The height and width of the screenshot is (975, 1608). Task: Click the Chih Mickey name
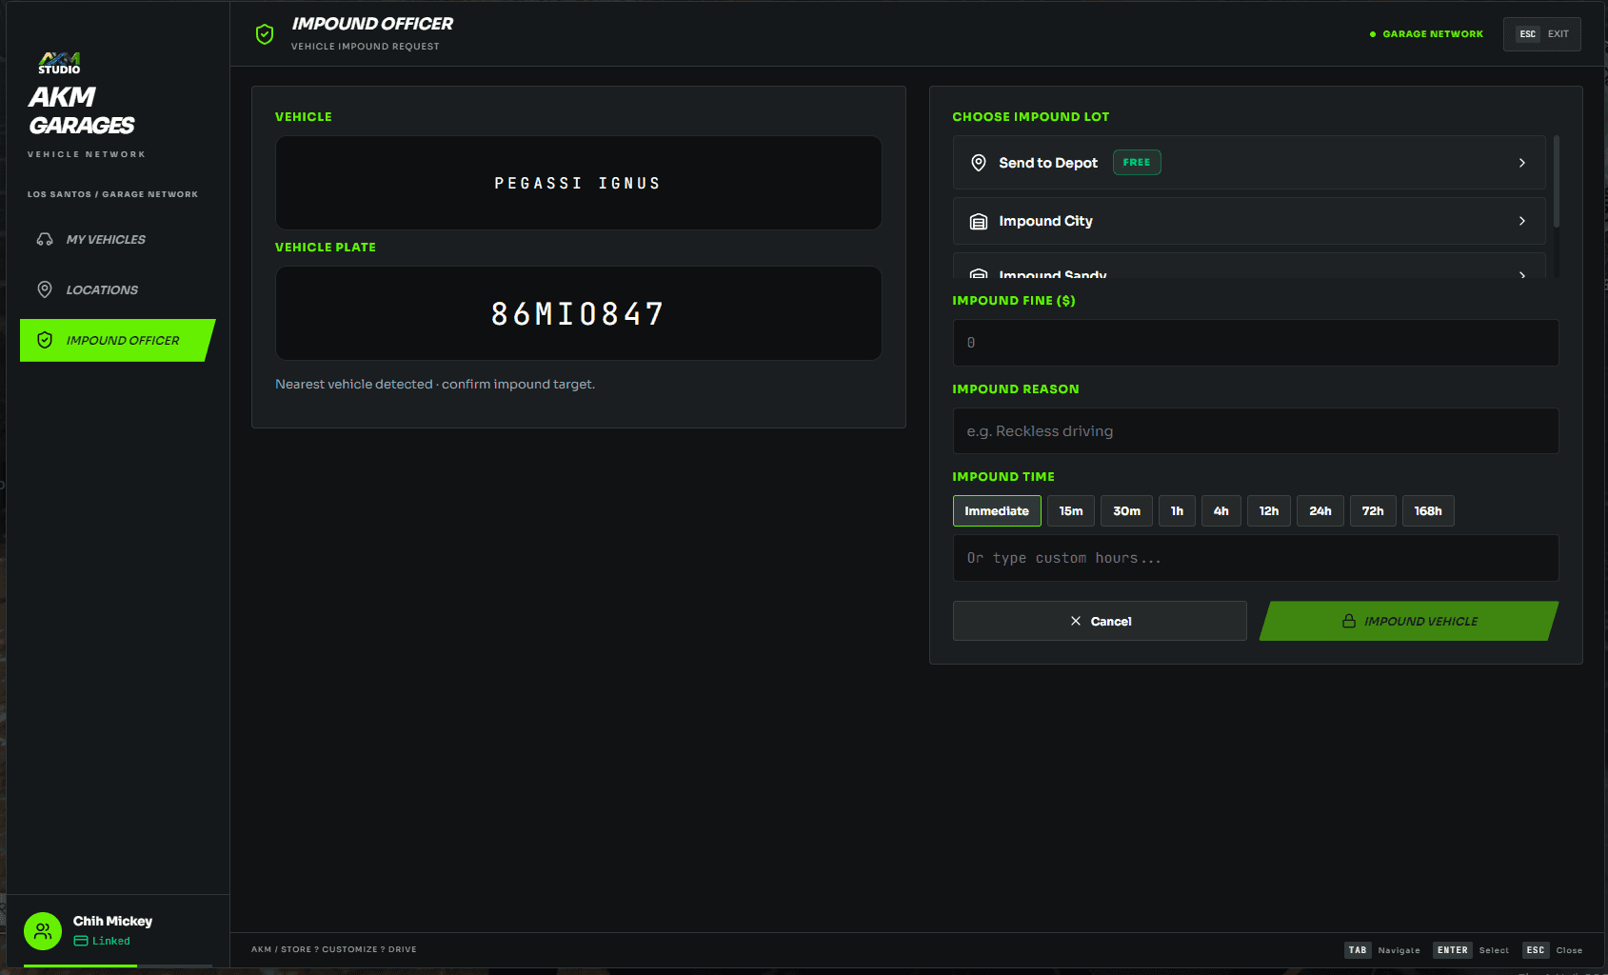coord(112,921)
